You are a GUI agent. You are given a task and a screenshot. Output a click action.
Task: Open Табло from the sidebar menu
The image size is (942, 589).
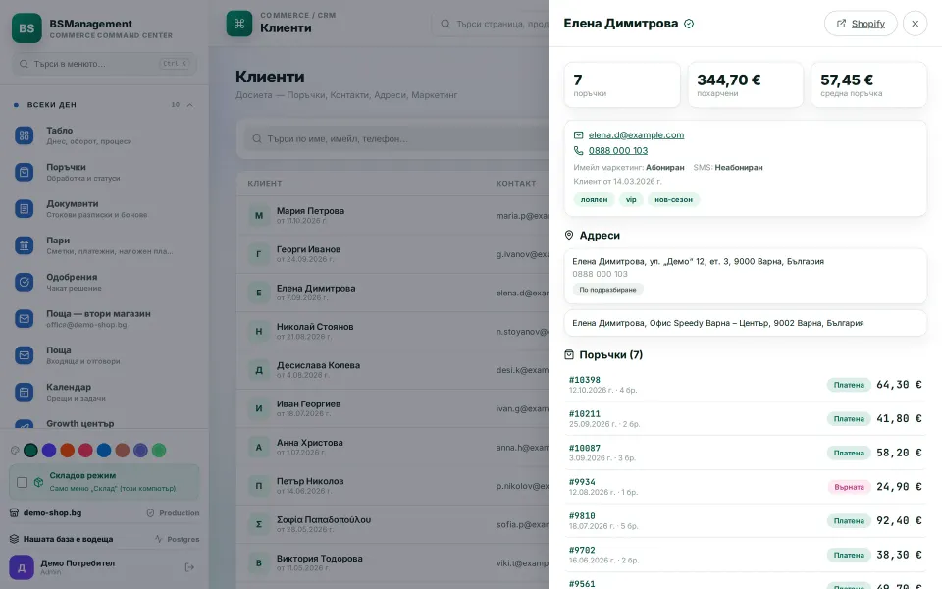point(104,135)
